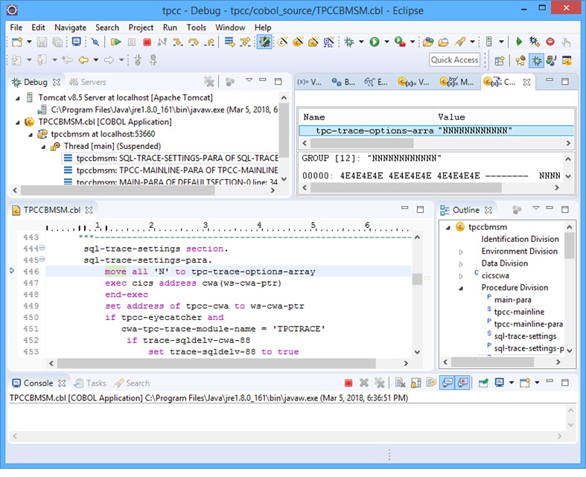Click the Step Return icon
The image size is (586, 477).
coord(209,42)
